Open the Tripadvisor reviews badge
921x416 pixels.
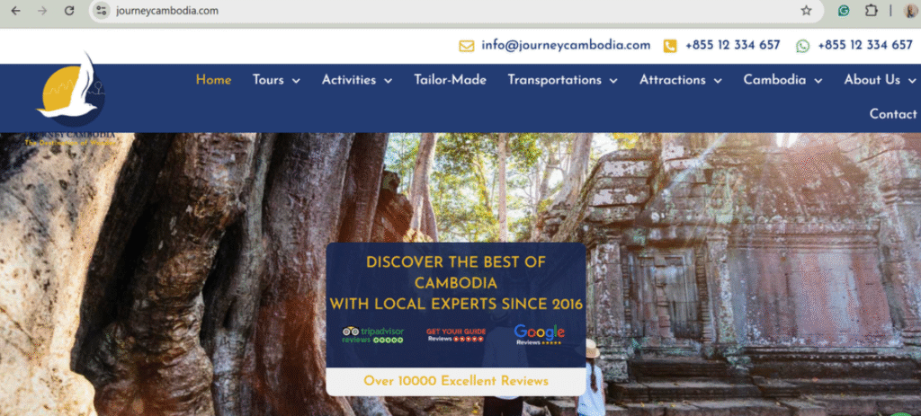click(x=372, y=334)
